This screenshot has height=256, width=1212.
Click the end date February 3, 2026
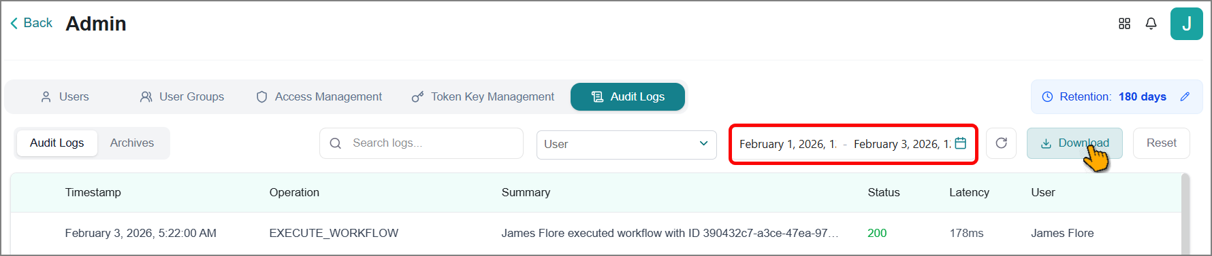(x=902, y=144)
